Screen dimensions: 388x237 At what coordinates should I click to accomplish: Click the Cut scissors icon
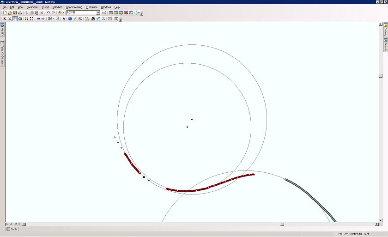pyautogui.click(x=26, y=12)
